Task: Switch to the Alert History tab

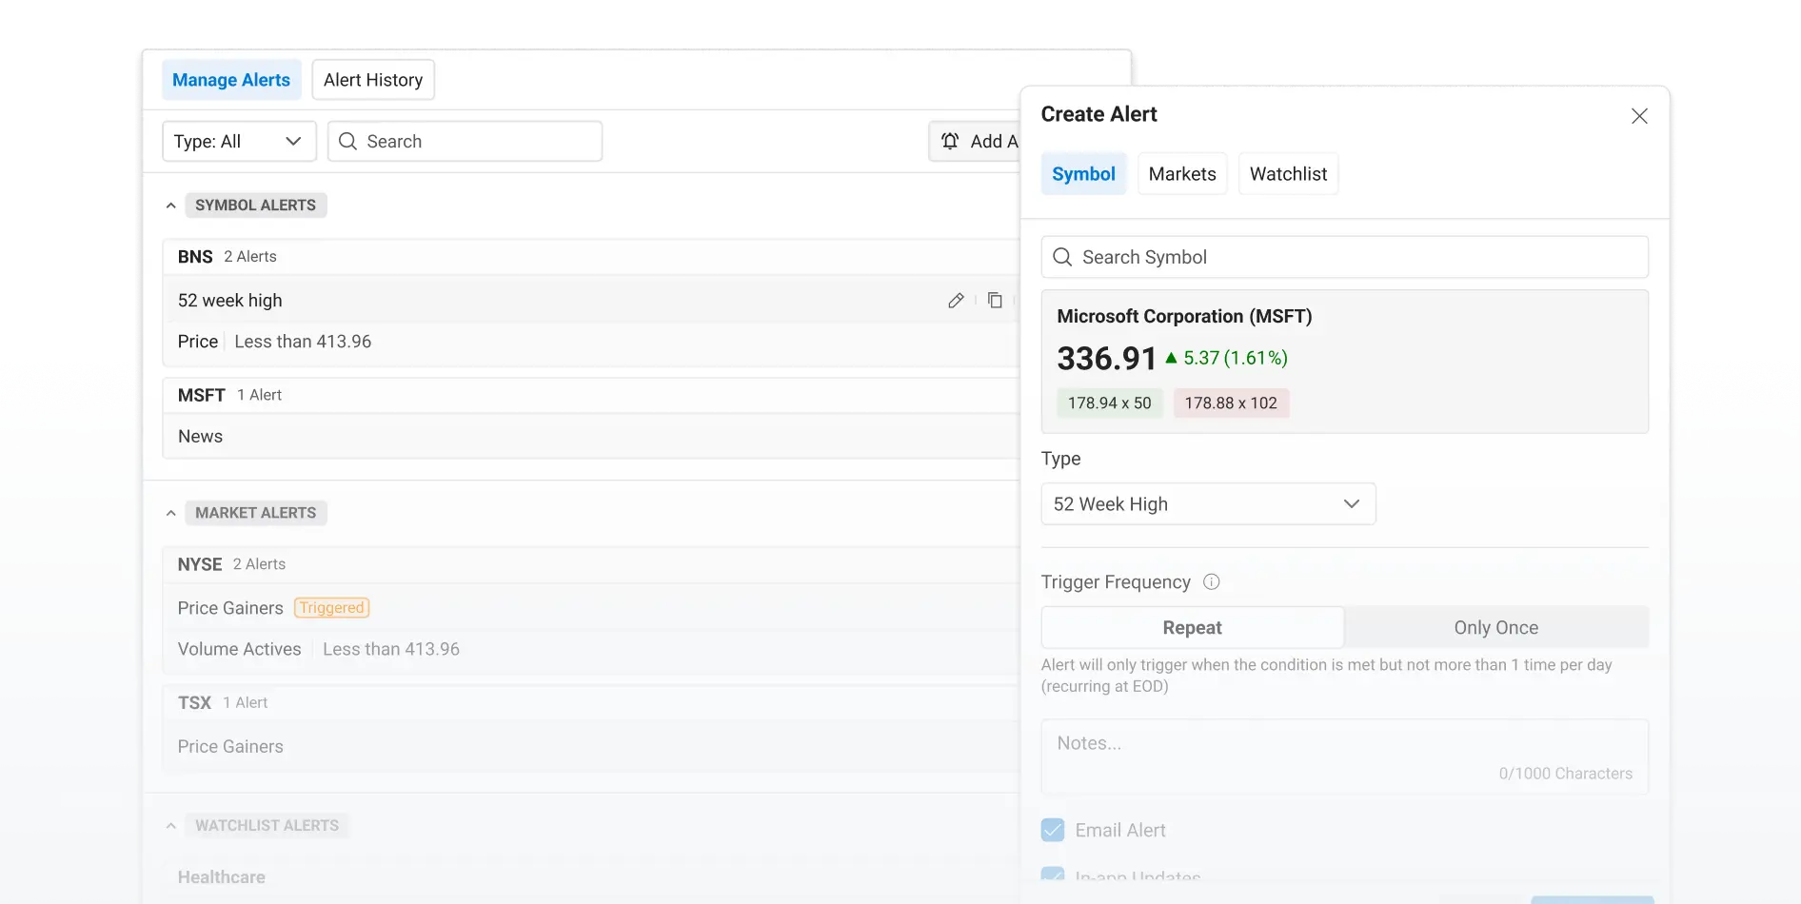Action: click(x=373, y=80)
